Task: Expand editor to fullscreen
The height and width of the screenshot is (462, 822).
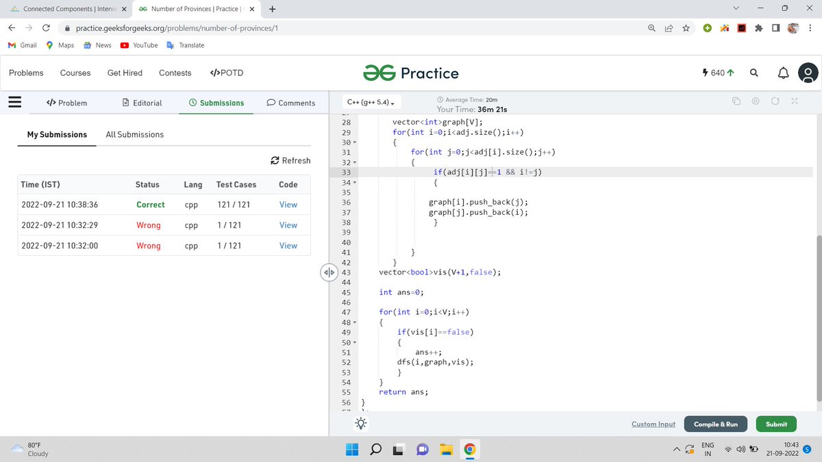Action: (794, 101)
